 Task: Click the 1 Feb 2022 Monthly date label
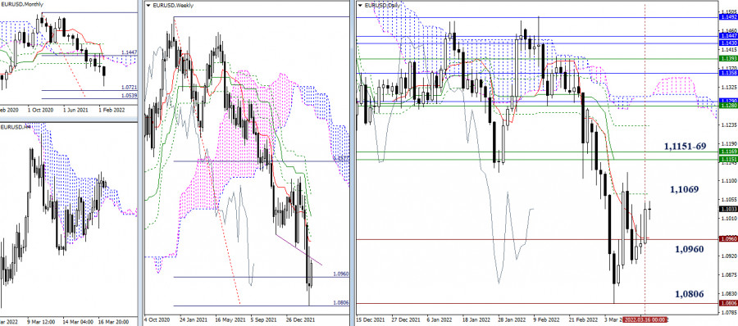[112, 110]
